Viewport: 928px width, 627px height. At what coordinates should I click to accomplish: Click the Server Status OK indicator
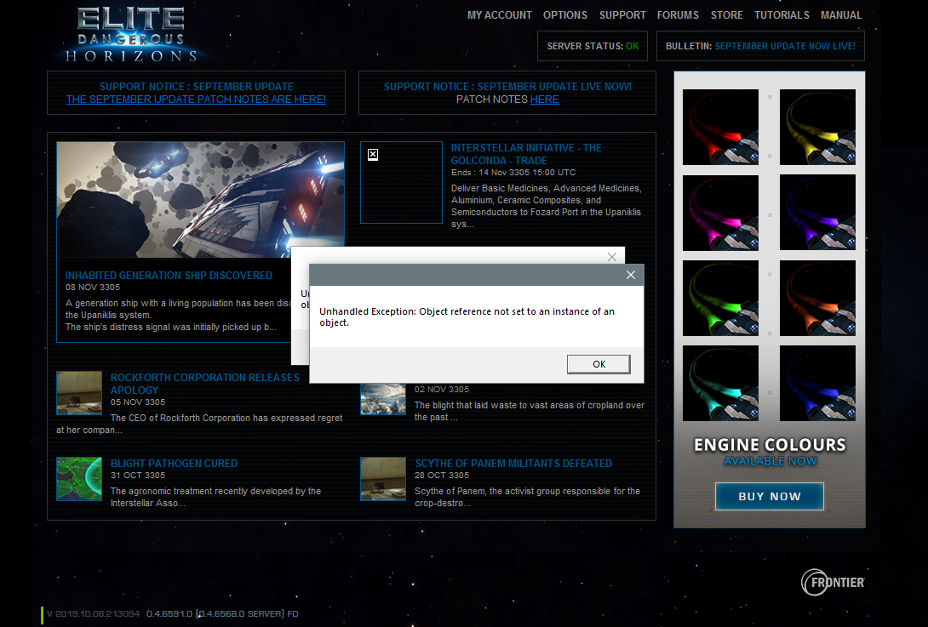click(x=593, y=46)
